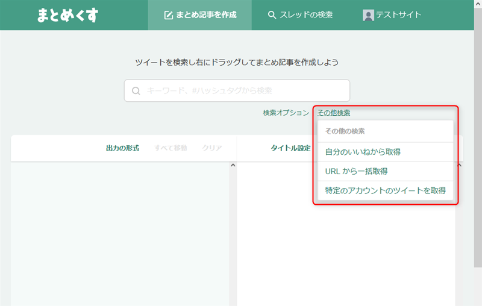Click the page scrollbar up arrow
The height and width of the screenshot is (306, 482).
coord(478,3)
